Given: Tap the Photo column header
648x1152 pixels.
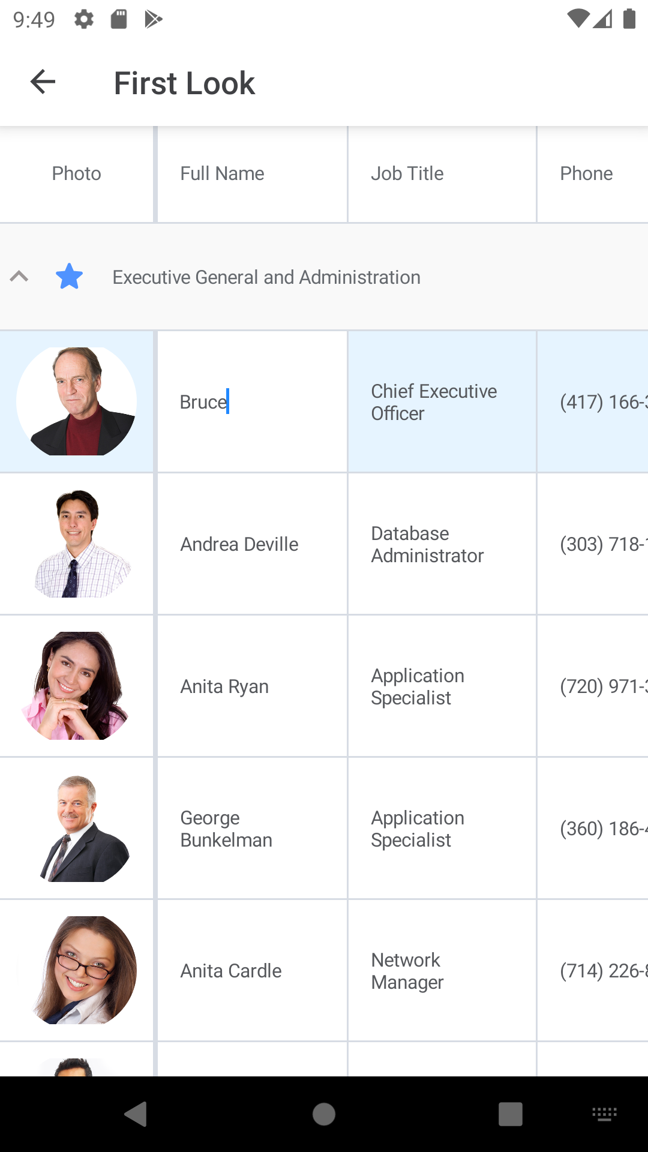Looking at the screenshot, I should (x=76, y=173).
